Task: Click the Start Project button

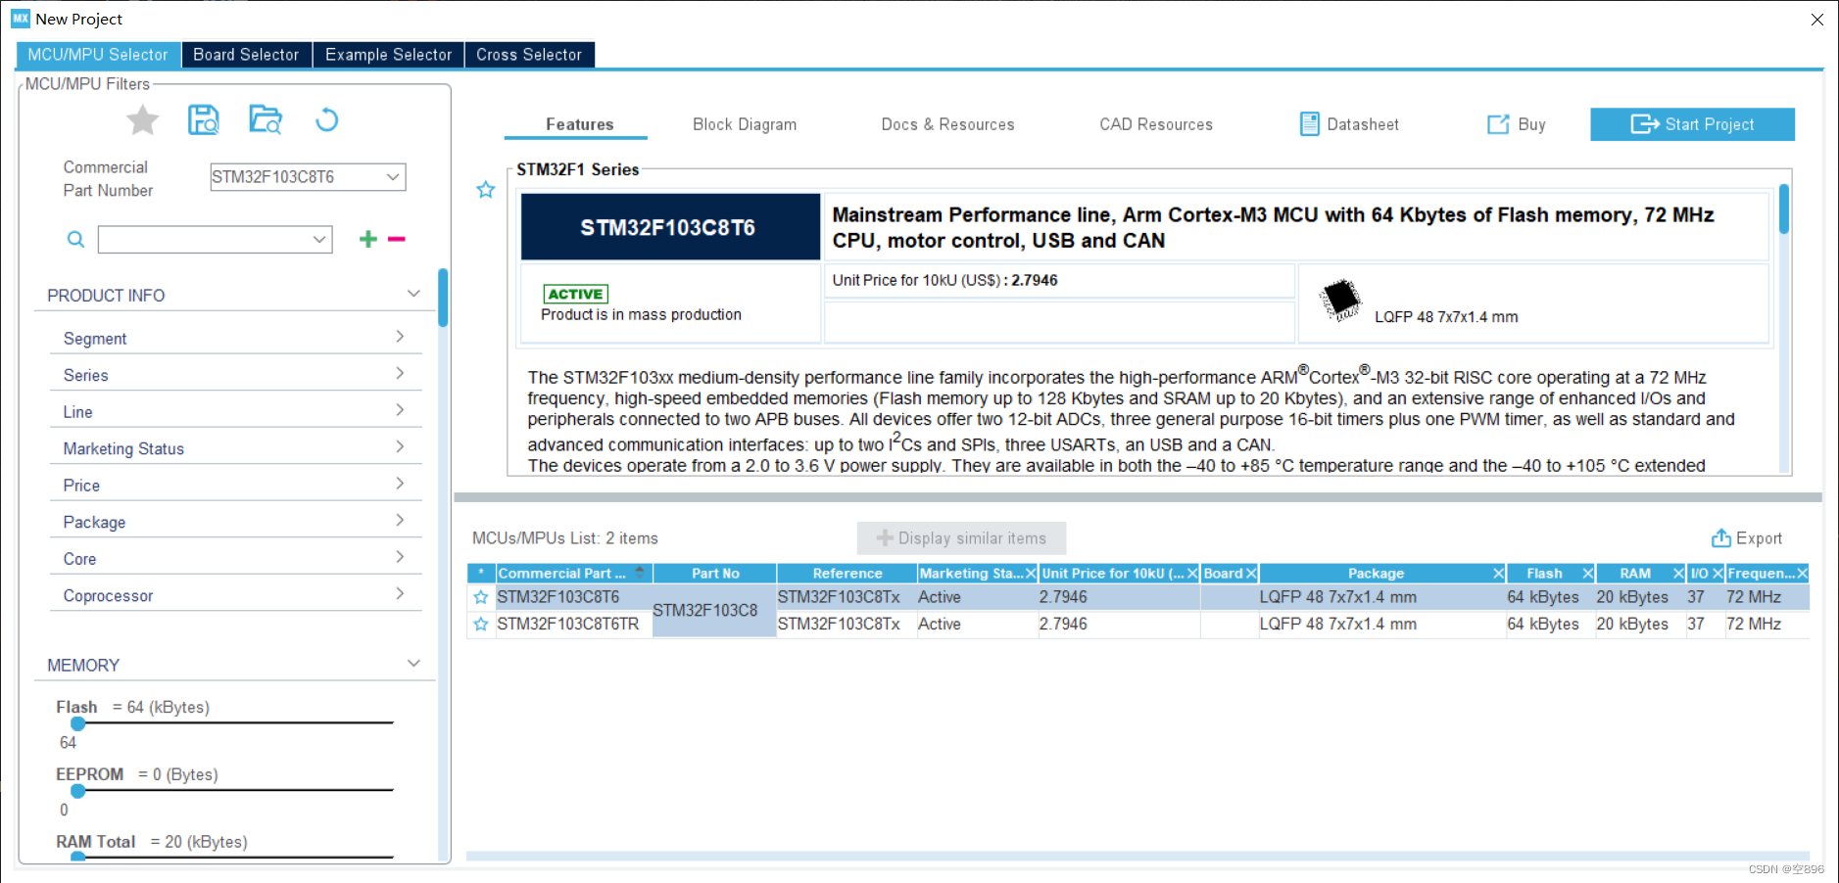Action: (x=1692, y=124)
